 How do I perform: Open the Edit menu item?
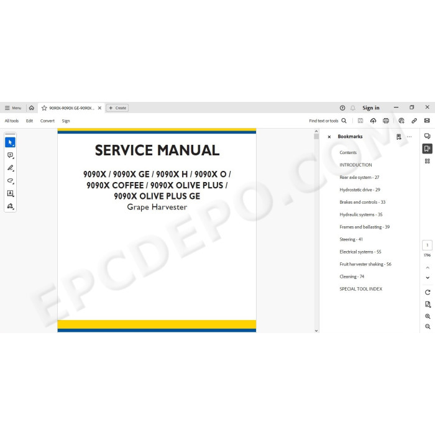pyautogui.click(x=29, y=121)
